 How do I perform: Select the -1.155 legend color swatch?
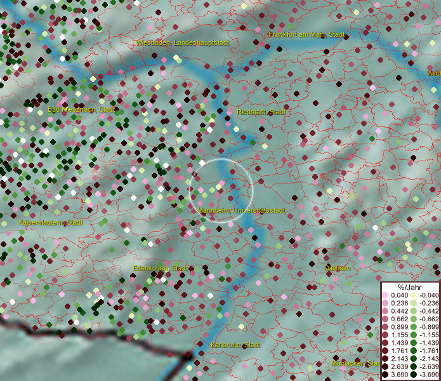coord(414,335)
